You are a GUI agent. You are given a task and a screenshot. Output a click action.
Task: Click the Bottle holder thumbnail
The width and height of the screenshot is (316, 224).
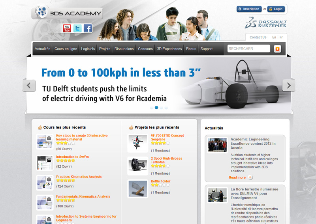pos(137,189)
